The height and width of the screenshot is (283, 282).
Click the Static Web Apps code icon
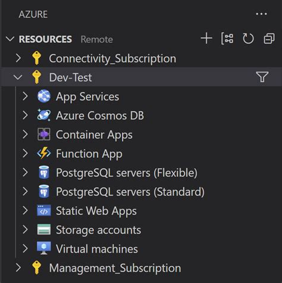(44, 210)
